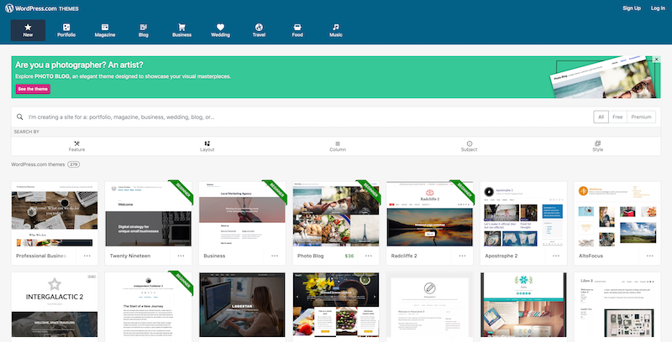
Task: Open Twenty Nineteen theme options menu
Action: (181, 256)
